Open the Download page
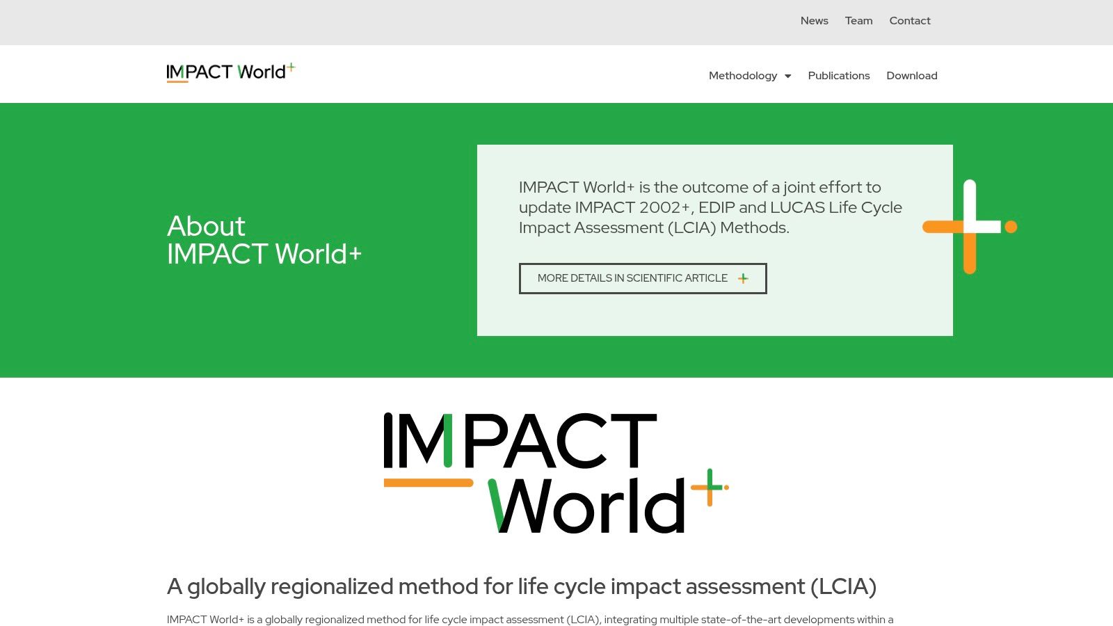 pyautogui.click(x=912, y=76)
